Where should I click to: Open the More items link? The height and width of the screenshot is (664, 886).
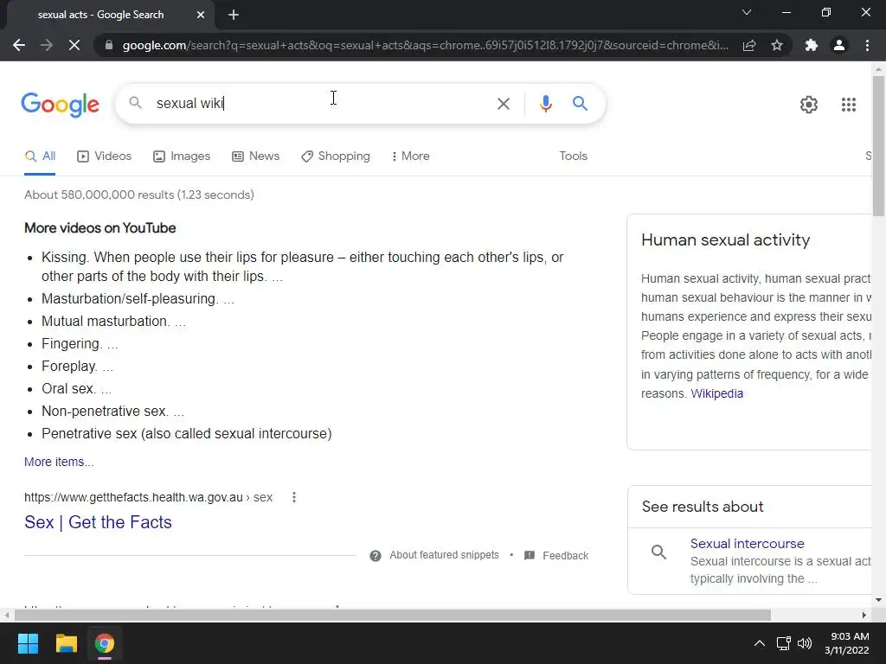coord(59,462)
